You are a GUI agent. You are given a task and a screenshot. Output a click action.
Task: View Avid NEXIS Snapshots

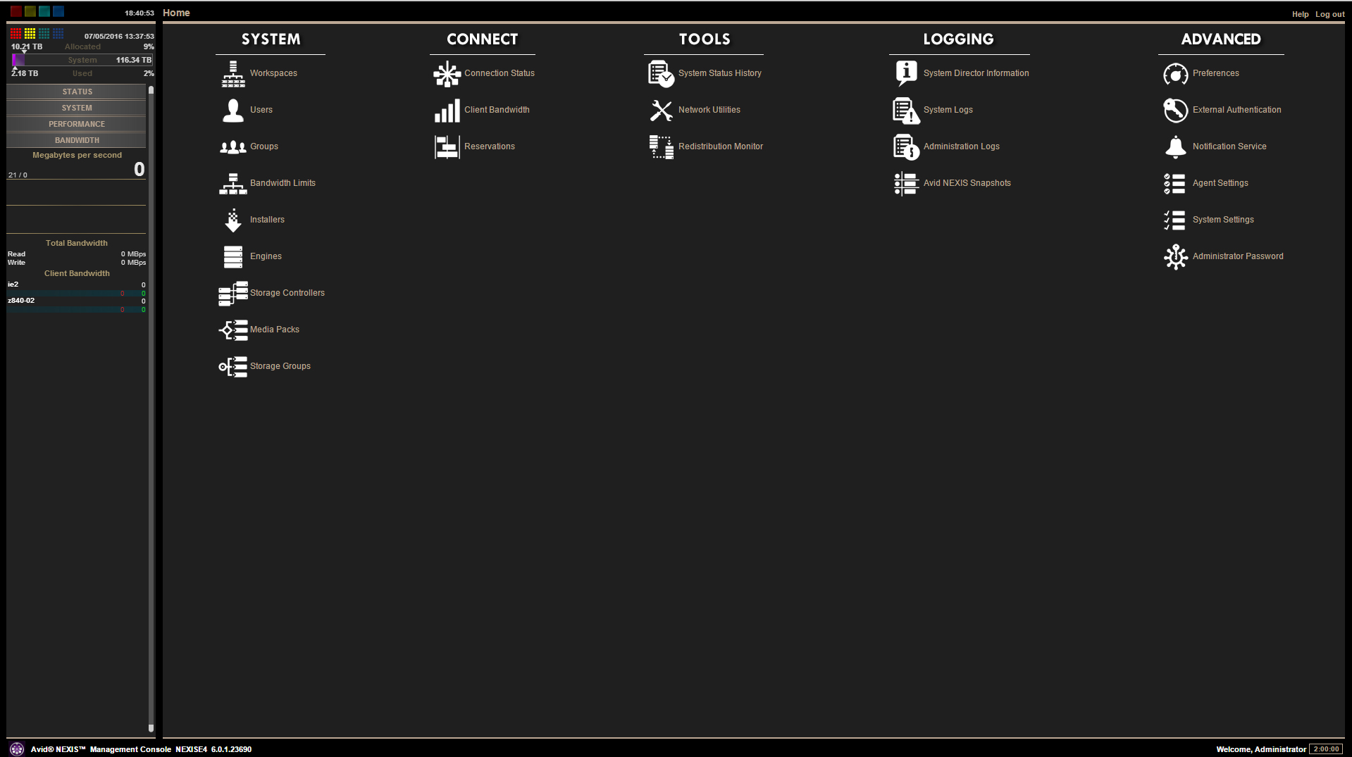[x=906, y=183]
